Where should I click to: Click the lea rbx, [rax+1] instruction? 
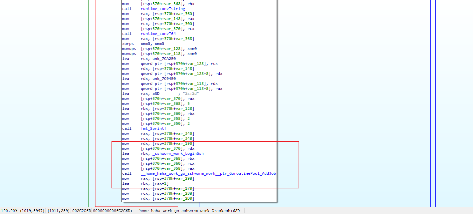pyautogui.click(x=147, y=183)
